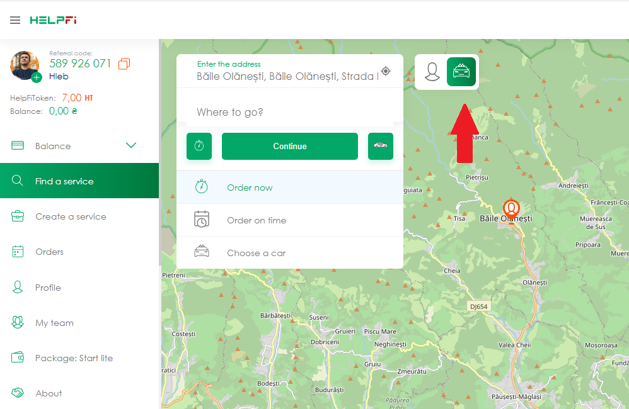The height and width of the screenshot is (409, 629).
Task: Click the green plus on avatar
Action: 37,77
